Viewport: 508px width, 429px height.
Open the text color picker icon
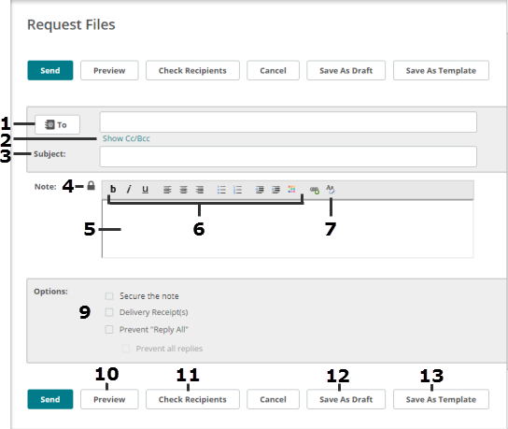[291, 189]
